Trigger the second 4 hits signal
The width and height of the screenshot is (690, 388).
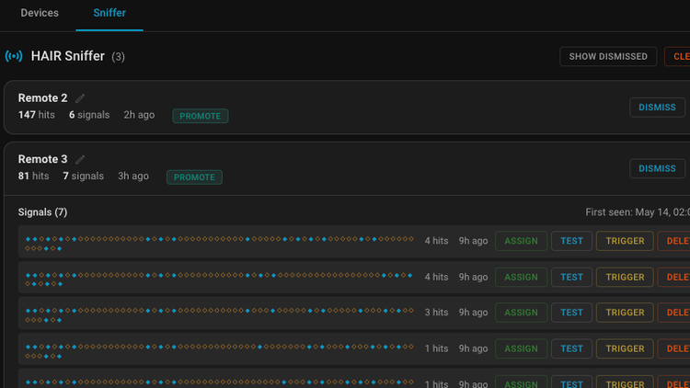[625, 277]
